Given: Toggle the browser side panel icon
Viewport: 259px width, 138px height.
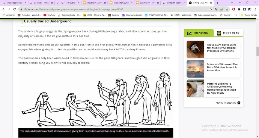Looking at the screenshot, I should (244, 9).
